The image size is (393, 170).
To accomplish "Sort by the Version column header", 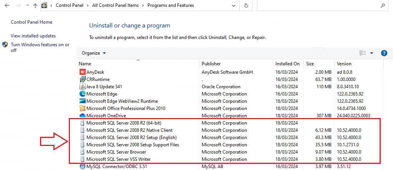I will (359, 64).
